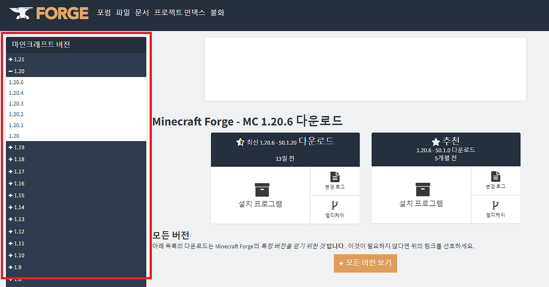Click the blank advertisement banner area
Image resolution: width=549 pixels, height=287 pixels.
365,69
